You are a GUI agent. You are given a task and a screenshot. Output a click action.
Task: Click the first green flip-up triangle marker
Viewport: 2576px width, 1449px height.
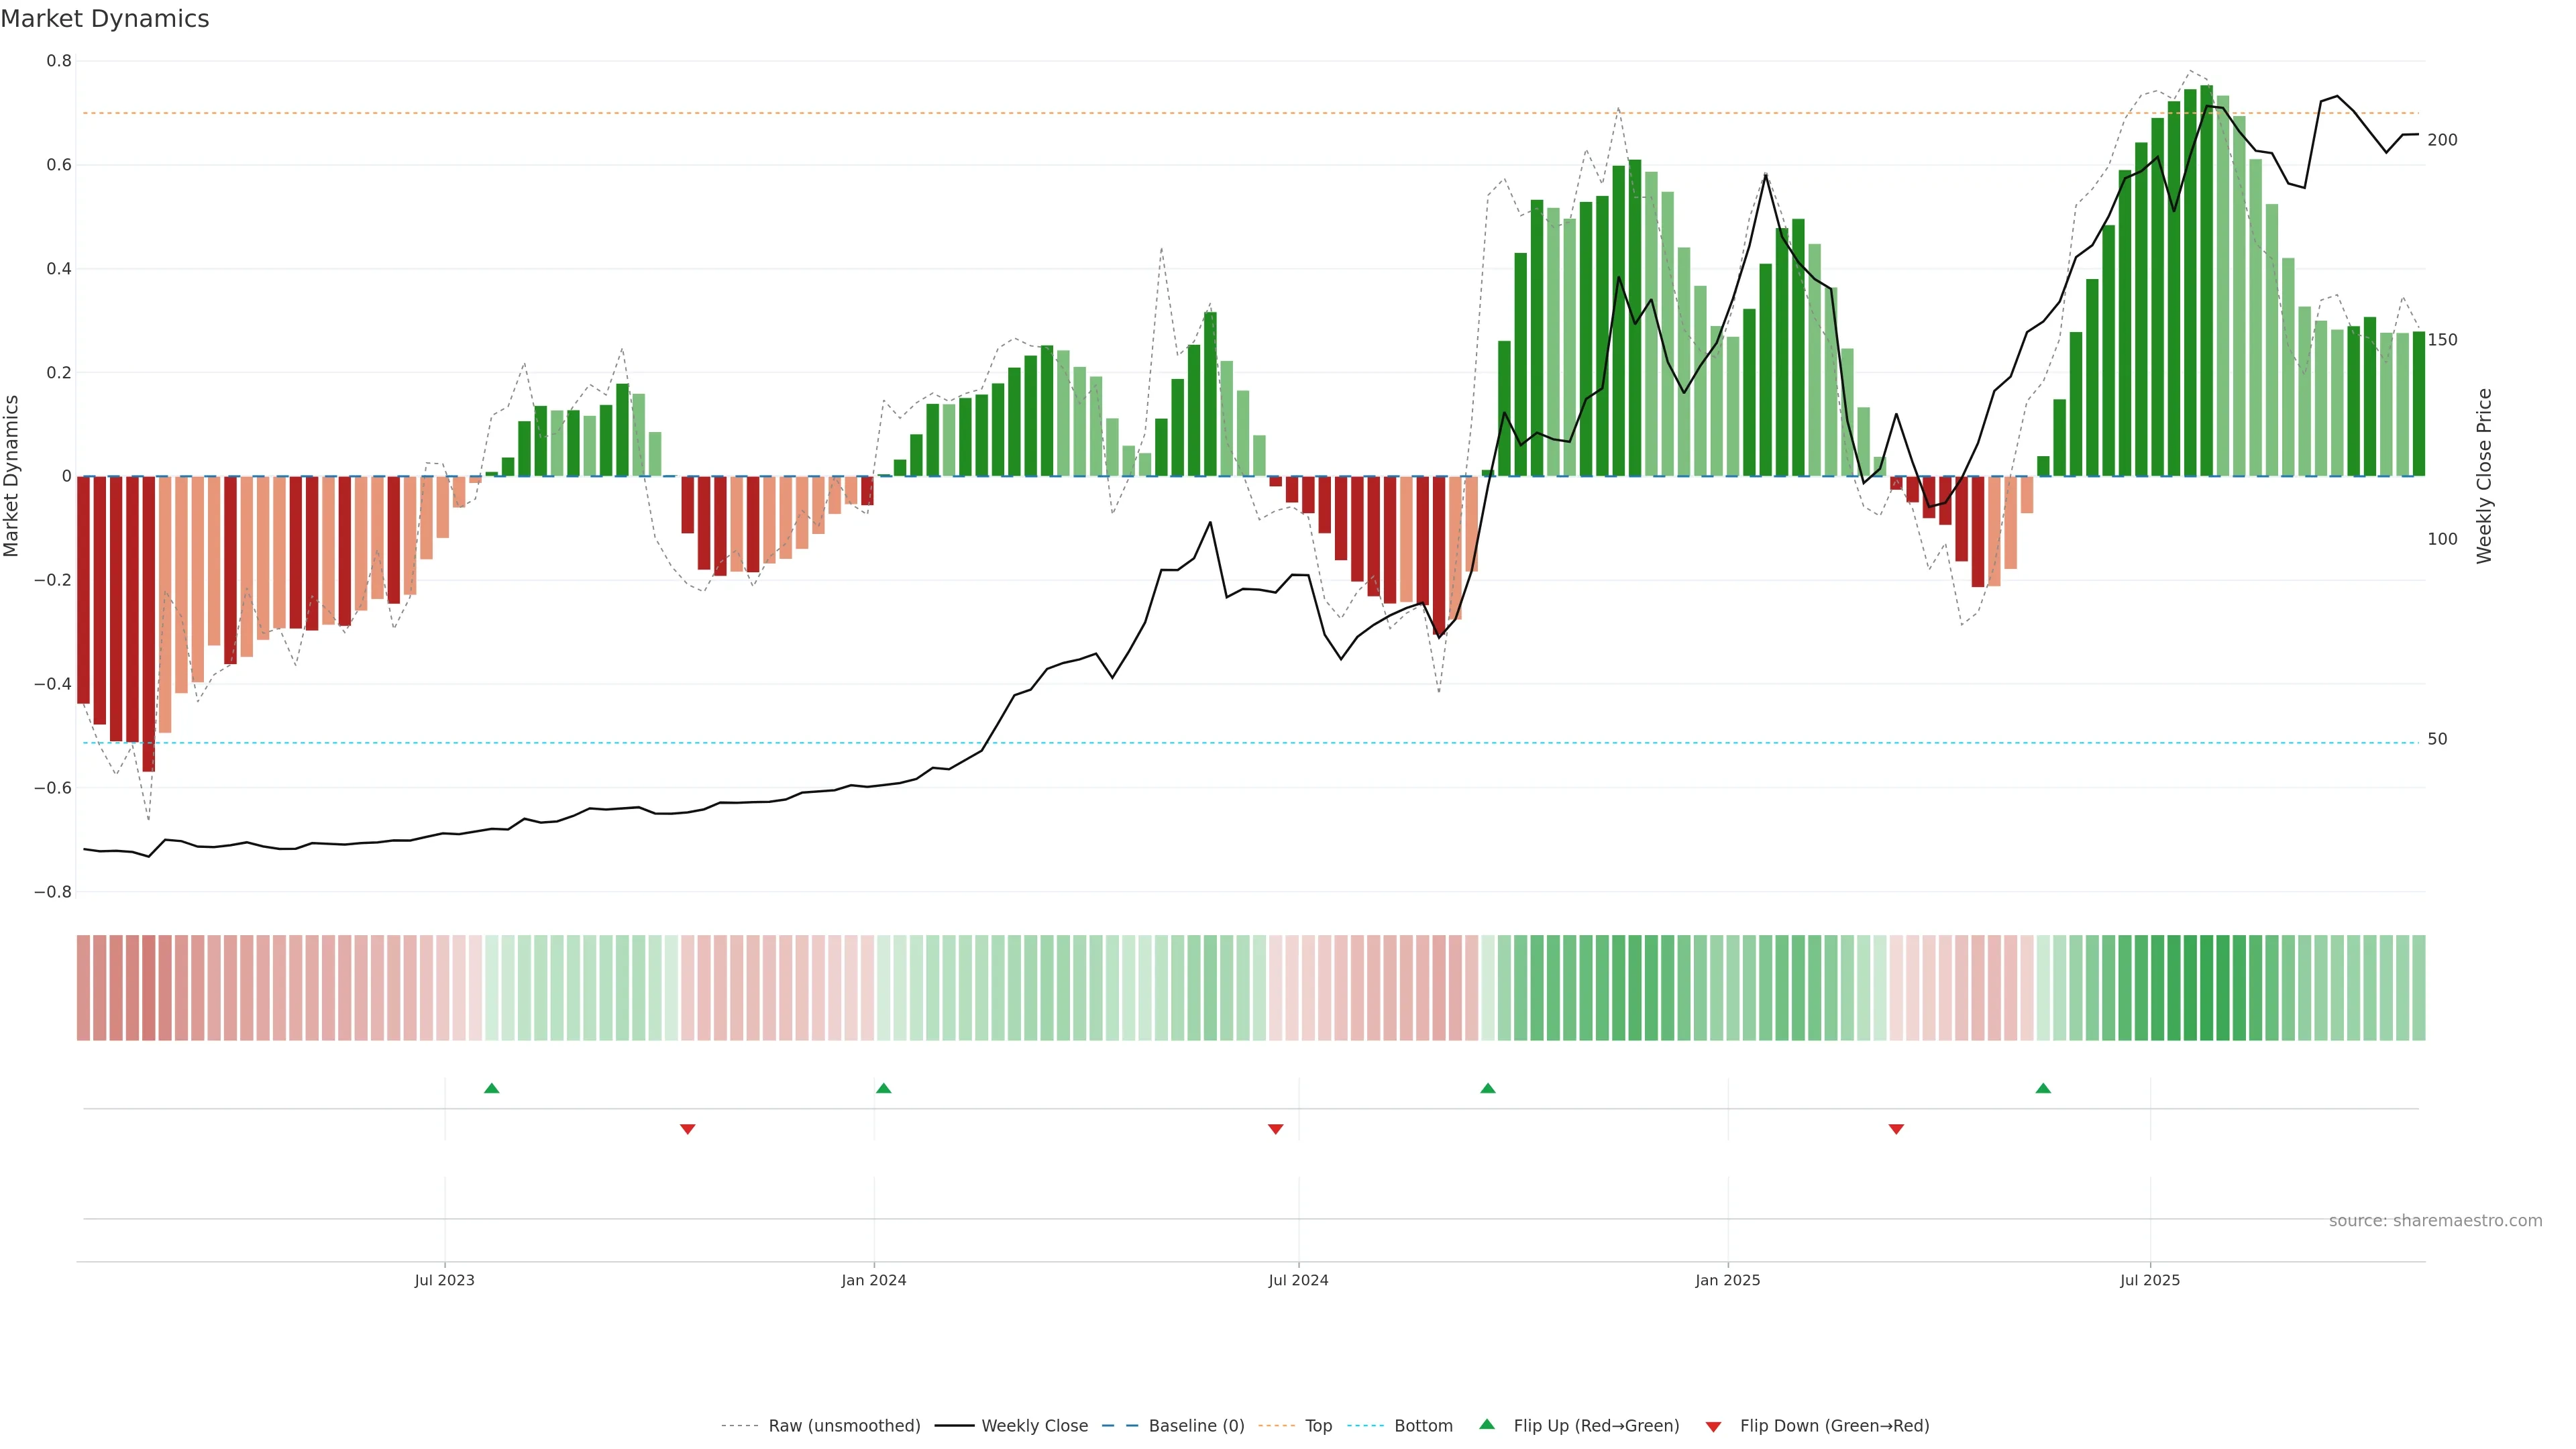coord(491,1088)
